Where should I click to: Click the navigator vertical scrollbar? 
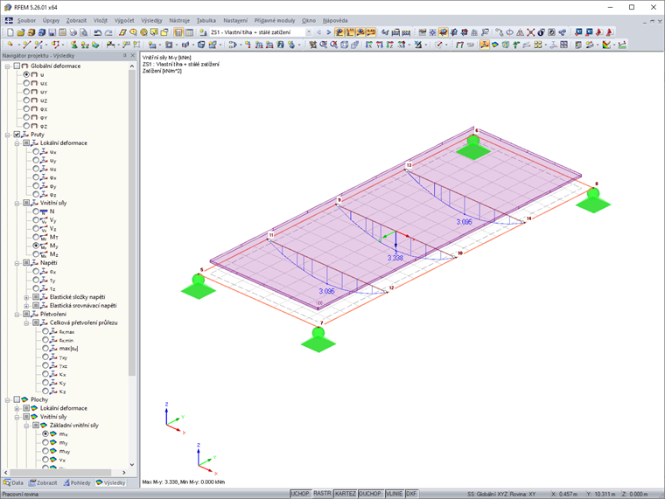point(132,225)
